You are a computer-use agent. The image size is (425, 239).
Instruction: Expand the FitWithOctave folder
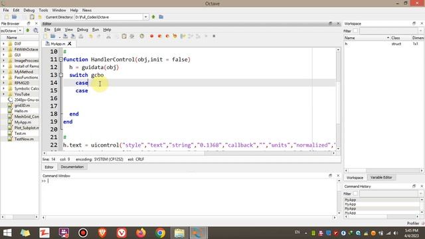coord(3,49)
